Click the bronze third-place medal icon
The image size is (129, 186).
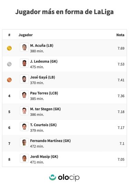point(9,80)
